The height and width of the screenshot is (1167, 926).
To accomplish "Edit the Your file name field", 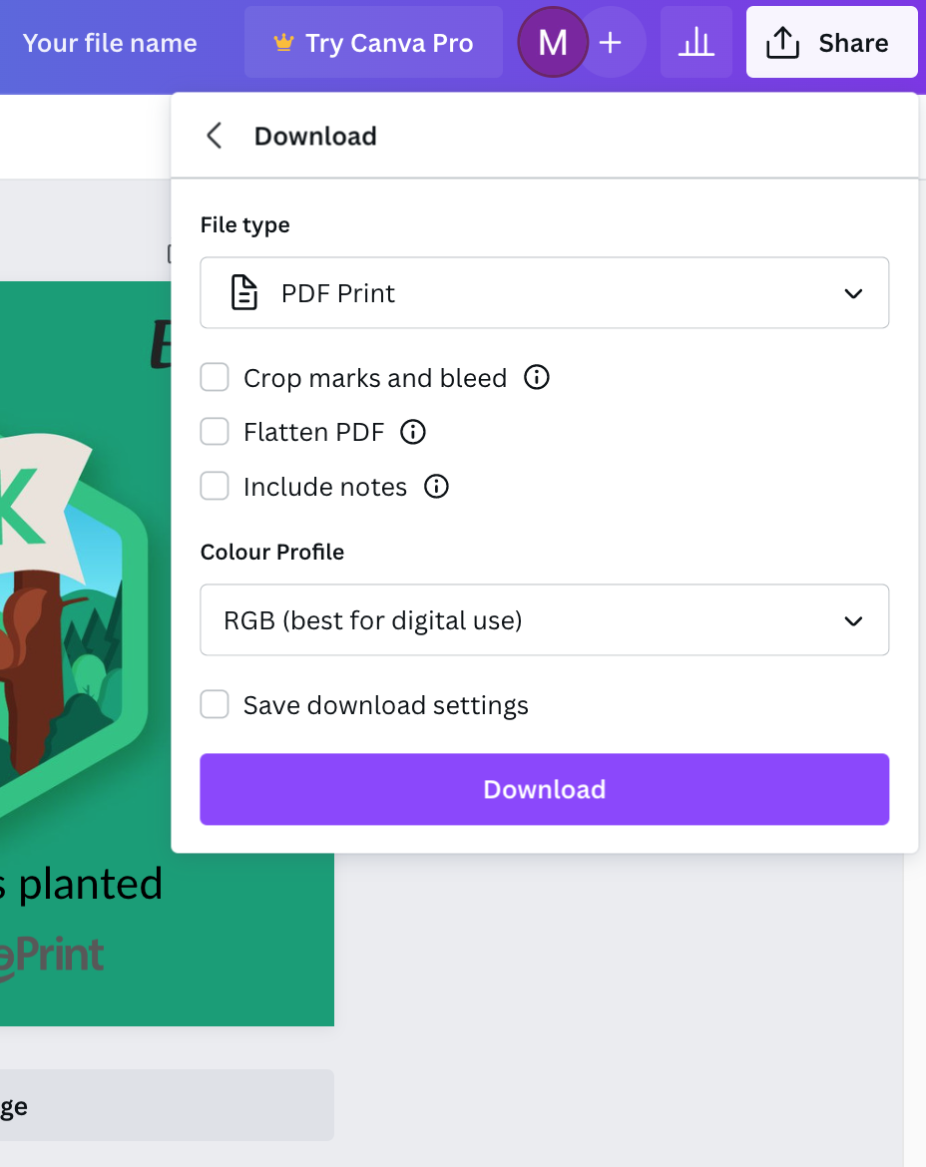I will tap(110, 43).
